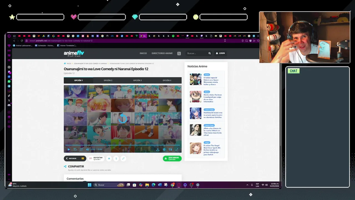The image size is (355, 200).
Task: Open Anime Timetable bookmark
Action: pos(67,46)
